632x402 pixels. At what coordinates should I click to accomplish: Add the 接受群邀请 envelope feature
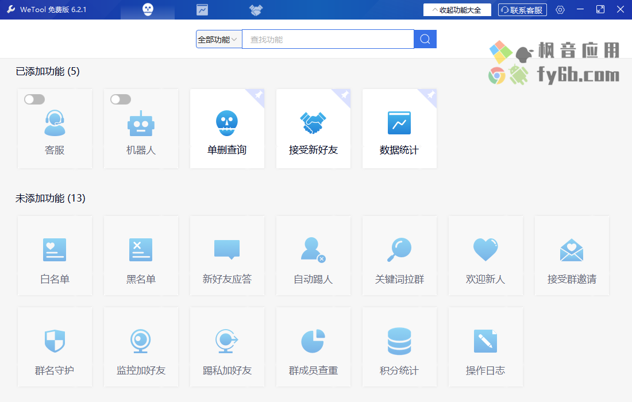pyautogui.click(x=572, y=256)
